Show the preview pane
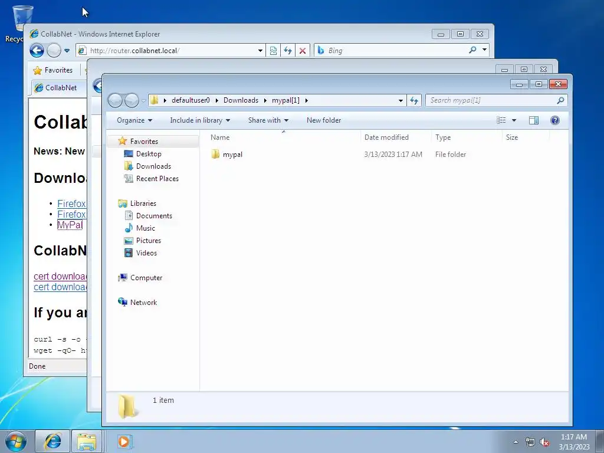This screenshot has width=604, height=453. 534,120
